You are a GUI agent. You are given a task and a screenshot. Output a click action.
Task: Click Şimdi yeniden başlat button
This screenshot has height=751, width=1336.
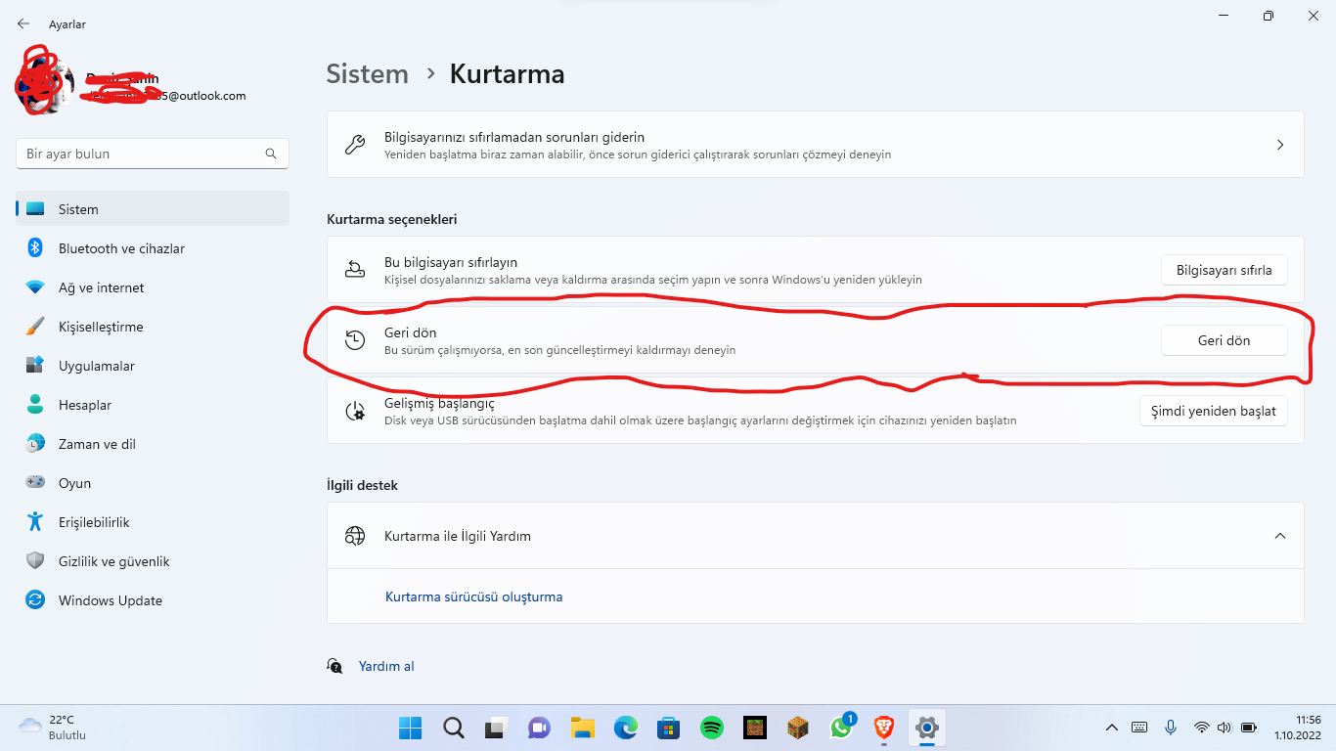(x=1214, y=411)
